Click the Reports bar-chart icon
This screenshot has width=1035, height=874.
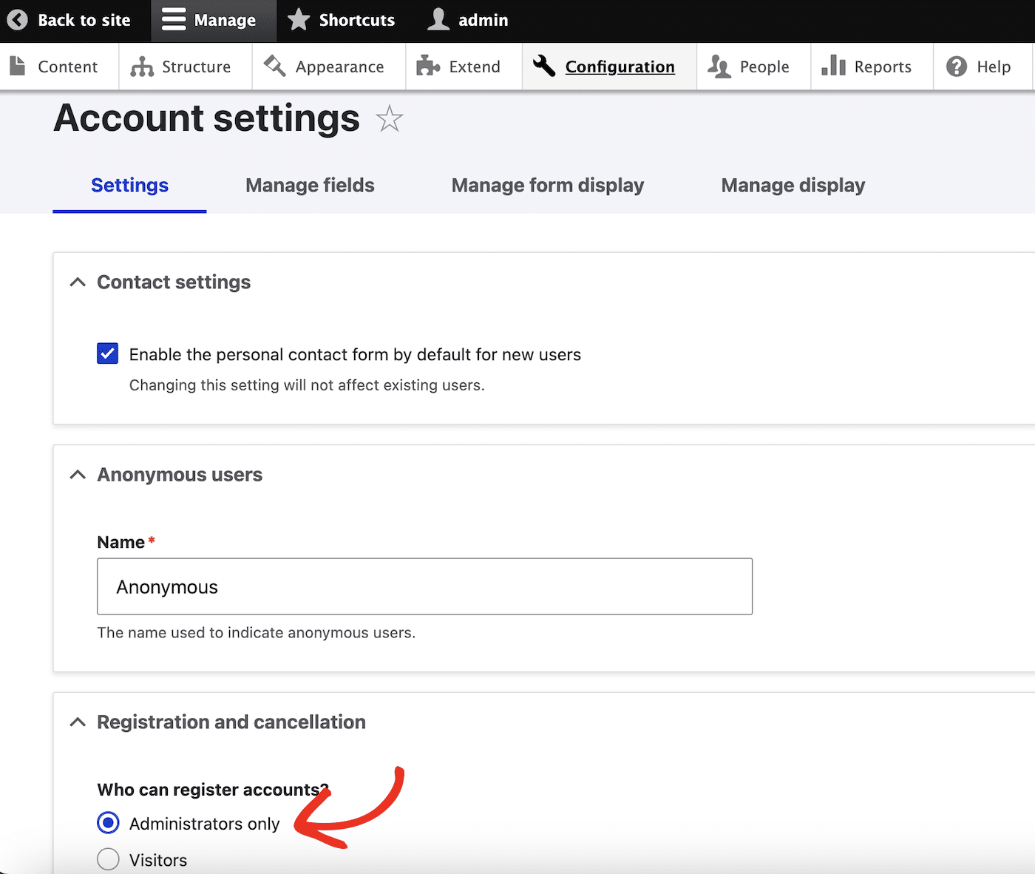pyautogui.click(x=834, y=66)
